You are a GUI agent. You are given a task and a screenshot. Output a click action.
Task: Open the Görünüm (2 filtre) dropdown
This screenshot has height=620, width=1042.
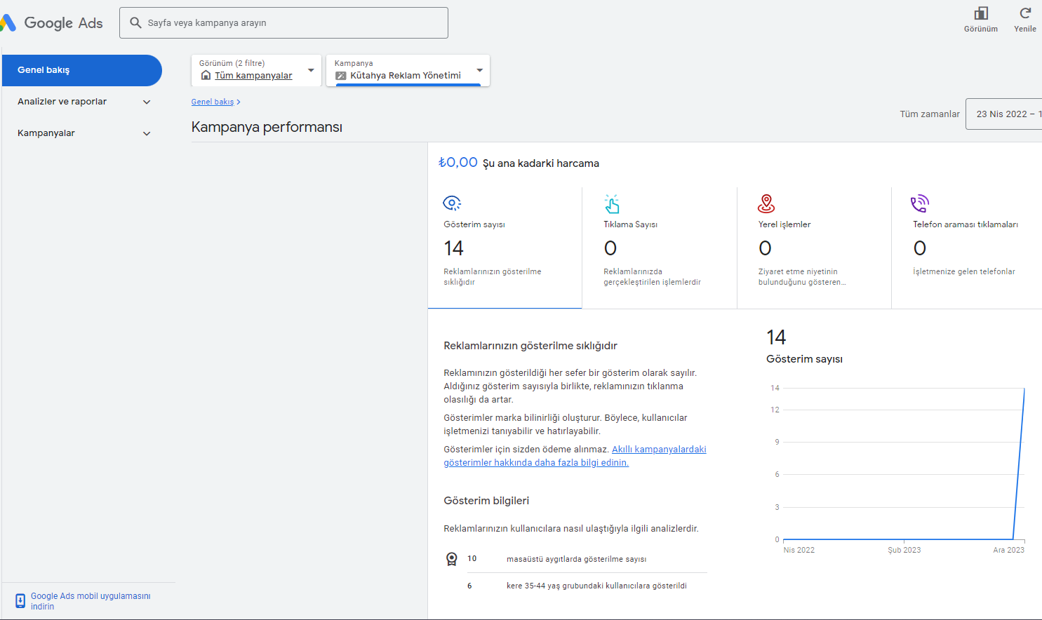[257, 70]
